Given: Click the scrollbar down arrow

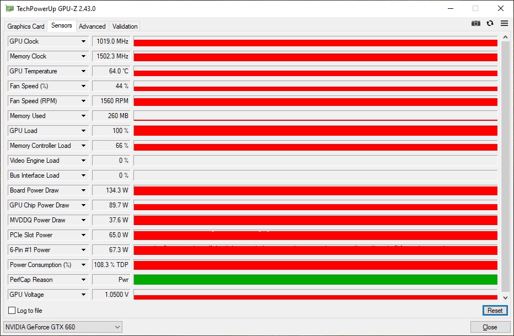Looking at the screenshot, I should (x=505, y=297).
